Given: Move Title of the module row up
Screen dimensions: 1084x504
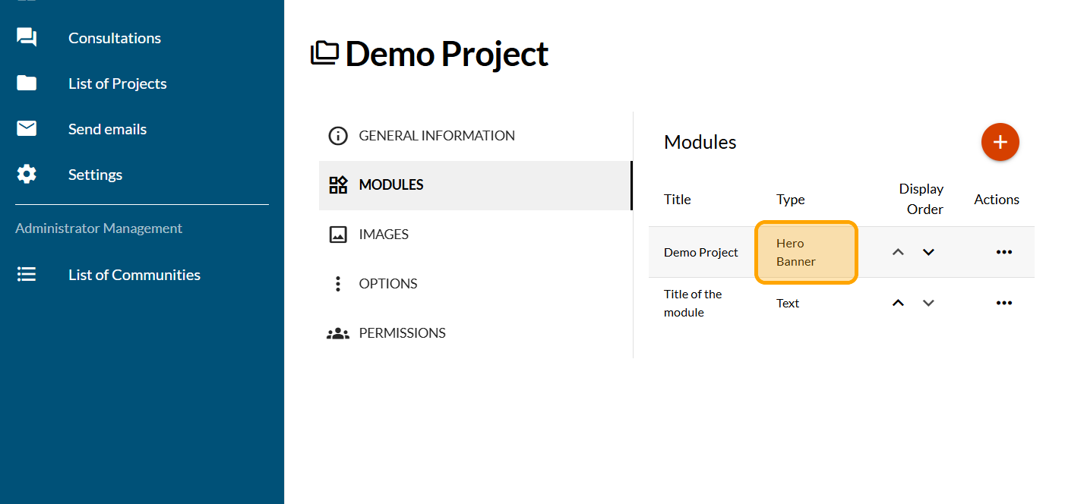Looking at the screenshot, I should tap(898, 303).
